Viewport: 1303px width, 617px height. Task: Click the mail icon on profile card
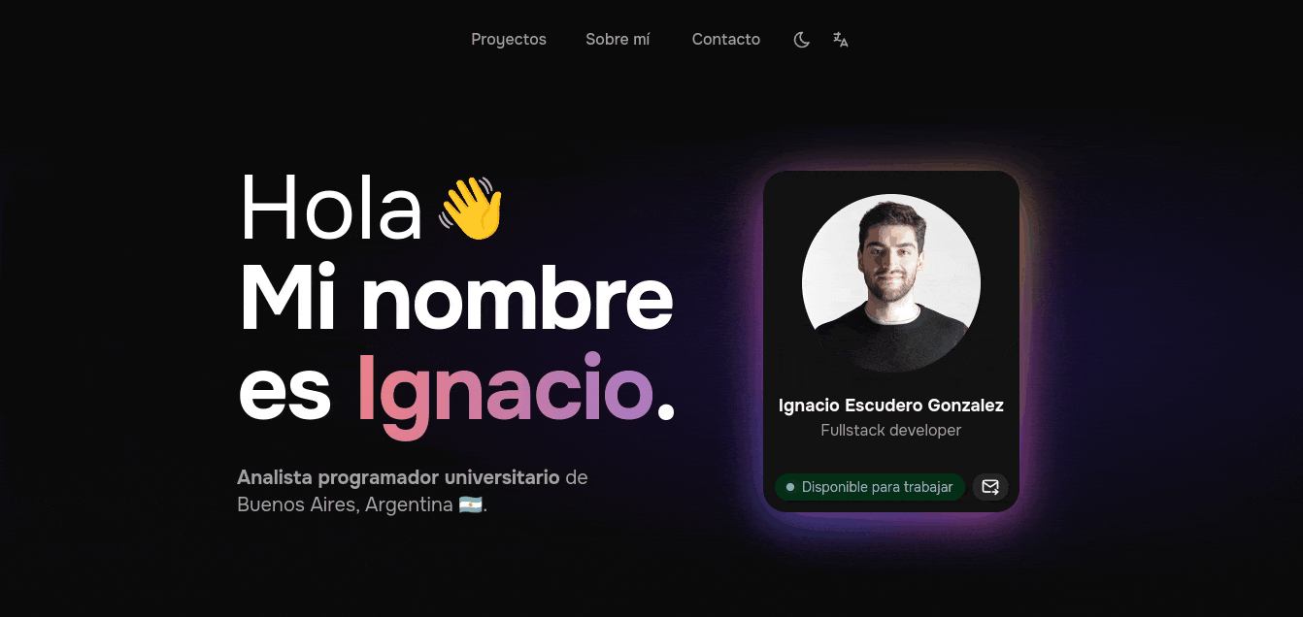coord(990,487)
